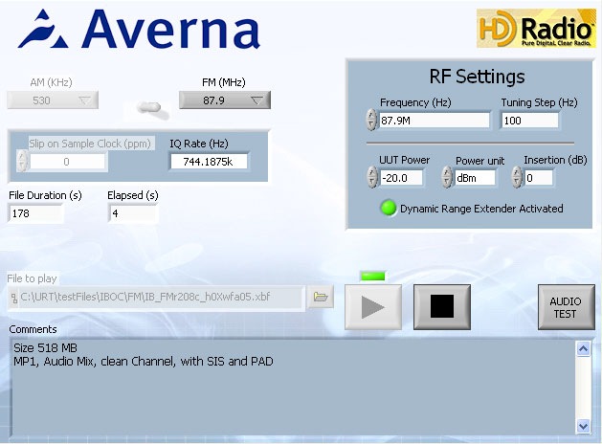
Task: Click the path type icon beside file path
Action: pyautogui.click(x=14, y=298)
